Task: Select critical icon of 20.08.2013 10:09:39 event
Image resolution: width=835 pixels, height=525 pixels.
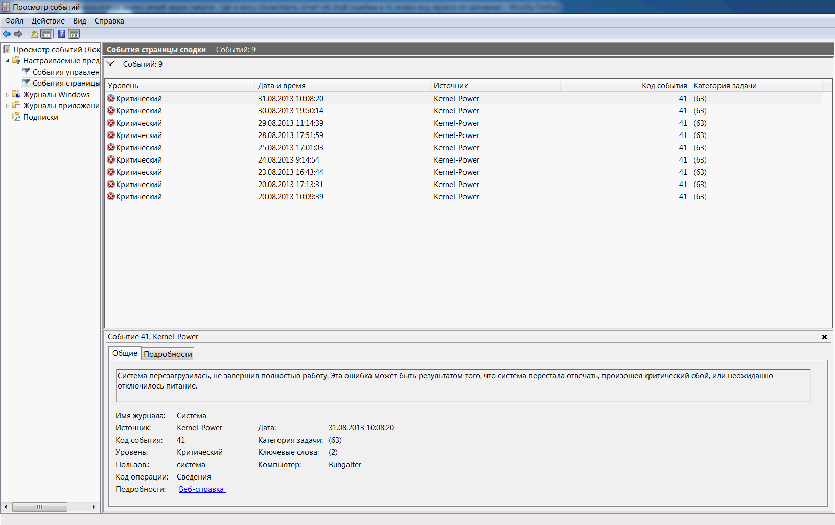Action: pos(111,197)
